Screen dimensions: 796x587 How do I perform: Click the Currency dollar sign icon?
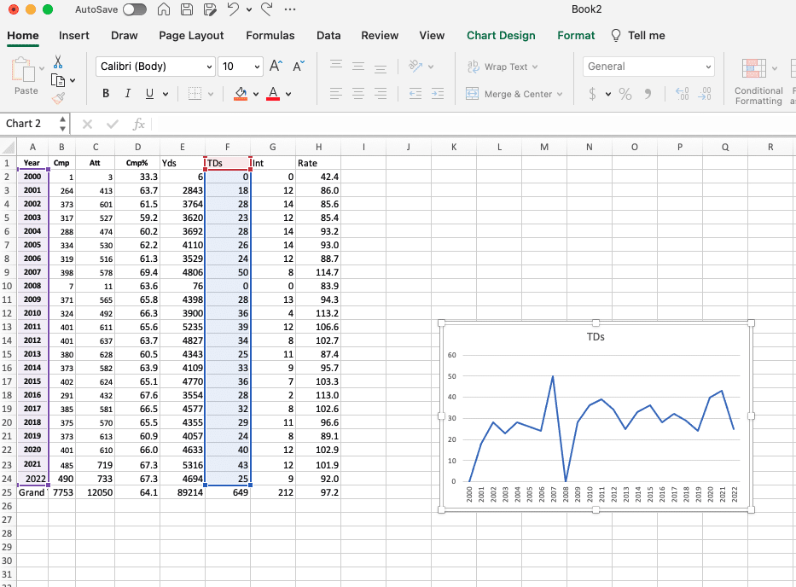pos(592,94)
